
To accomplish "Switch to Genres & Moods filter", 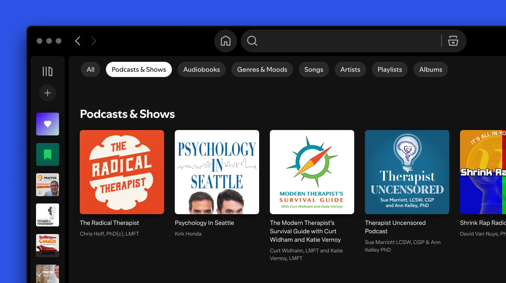I will point(262,70).
